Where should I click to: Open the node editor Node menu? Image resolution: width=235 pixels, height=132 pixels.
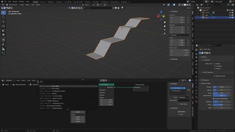coord(33,81)
